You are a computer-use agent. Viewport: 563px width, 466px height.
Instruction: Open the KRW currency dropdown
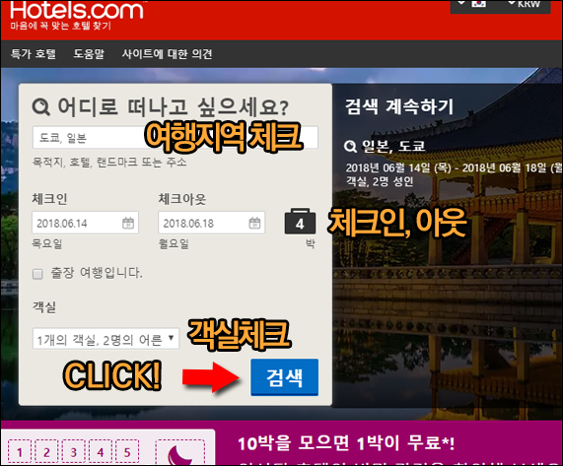(524, 4)
